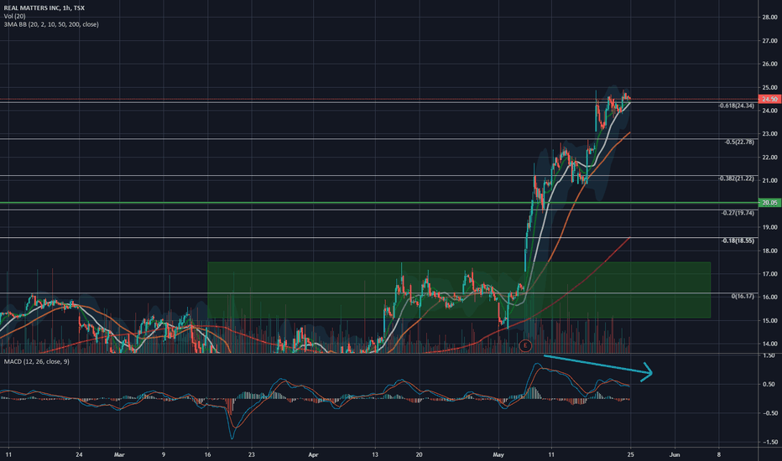
Task: Click the 0.382(21.22) Fibonacci label
Action: coord(737,179)
